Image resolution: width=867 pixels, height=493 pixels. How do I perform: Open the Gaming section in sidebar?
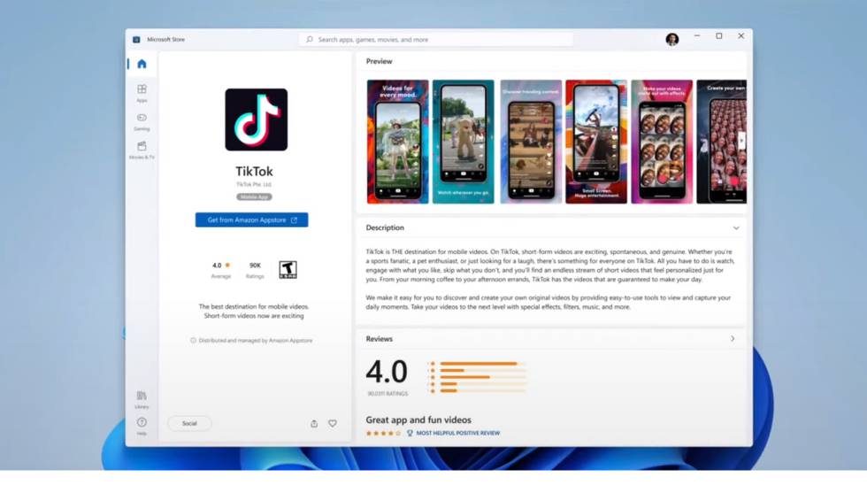142,121
